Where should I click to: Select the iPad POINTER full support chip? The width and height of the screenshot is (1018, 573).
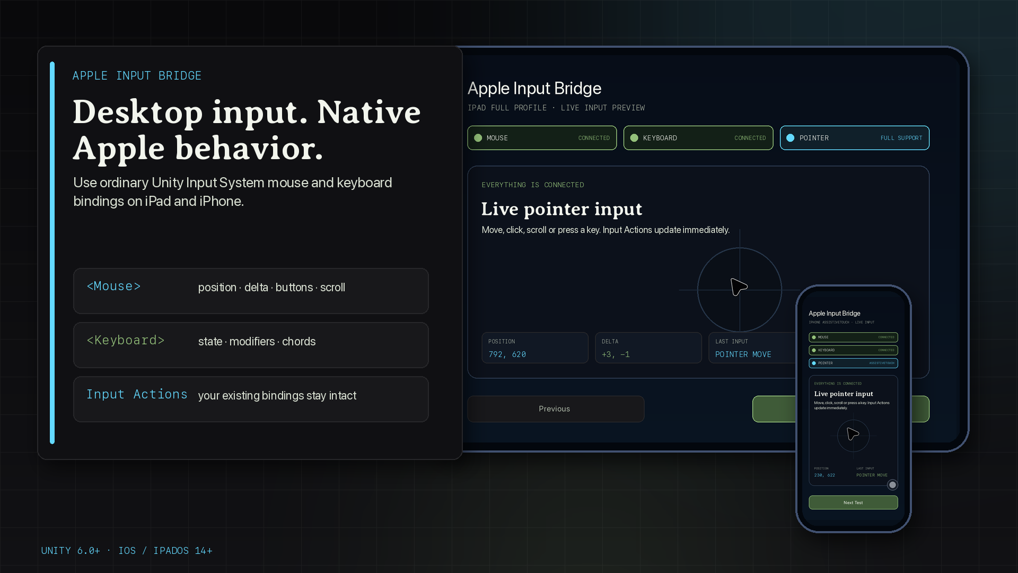pyautogui.click(x=854, y=138)
